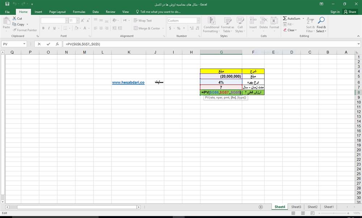Toggle Wrap Text option
This screenshot has width=362, height=218.
pos(143,21)
